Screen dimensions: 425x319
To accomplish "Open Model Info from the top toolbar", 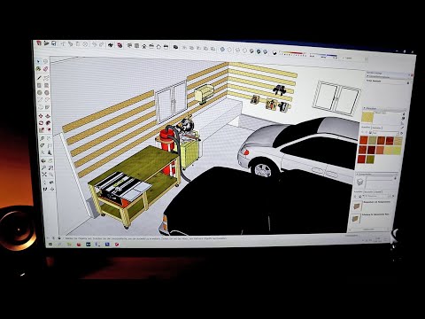I will 120,45.
